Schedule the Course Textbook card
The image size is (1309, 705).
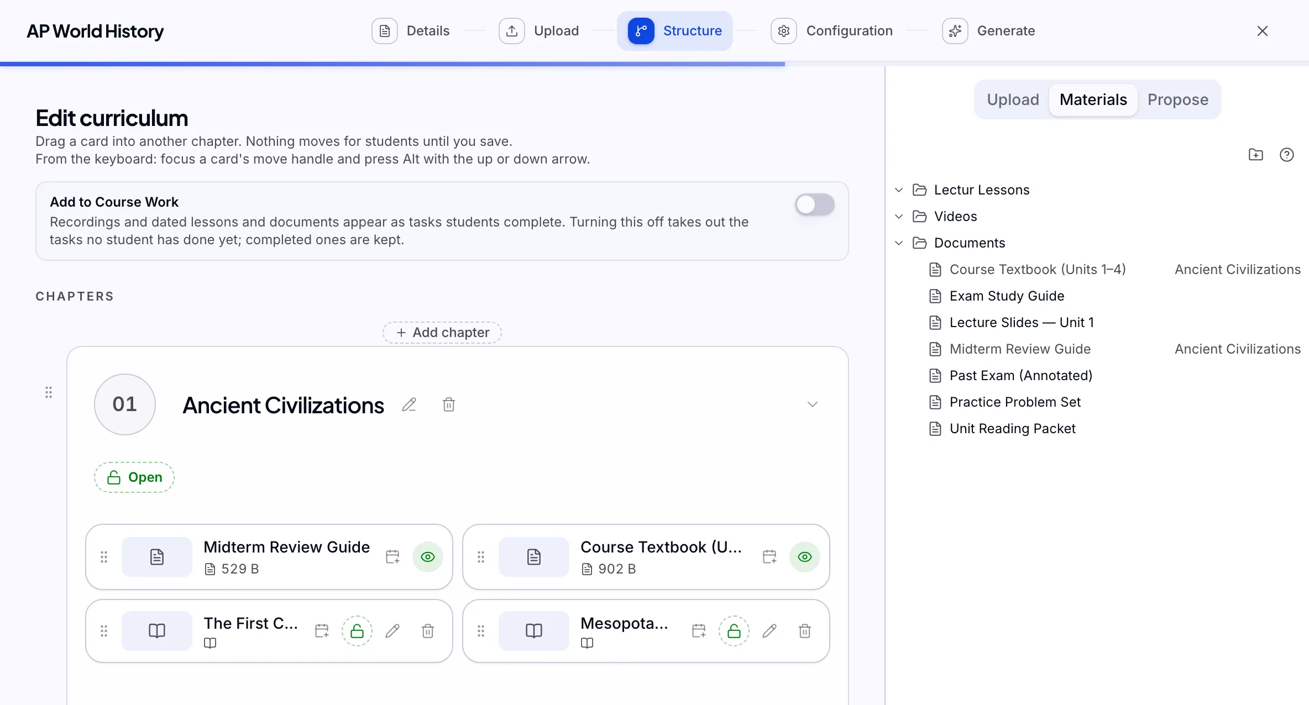769,557
